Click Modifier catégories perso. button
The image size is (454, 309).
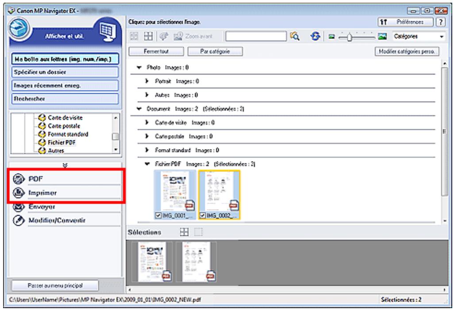407,51
